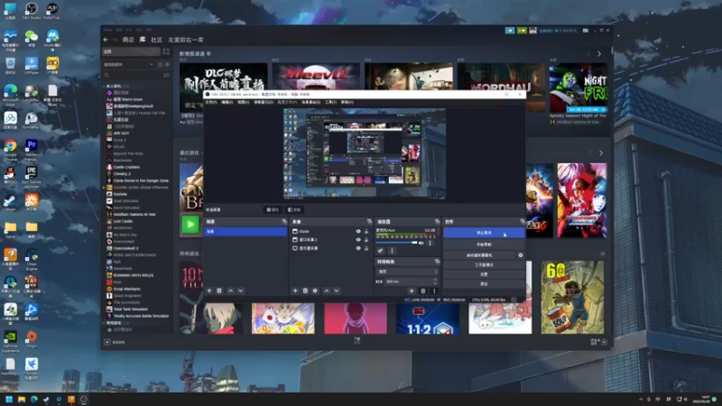Screen dimensions: 722x406
Task: Open source properties gear in Sources panel
Action: pos(315,291)
